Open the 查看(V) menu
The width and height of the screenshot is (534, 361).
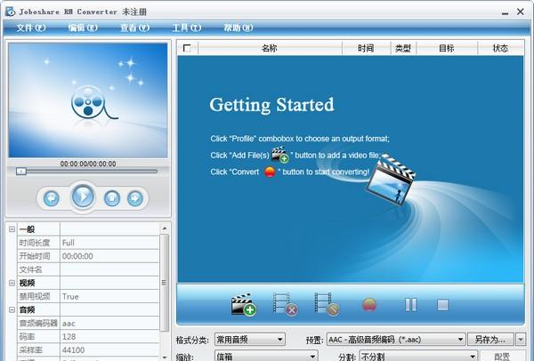pos(135,28)
